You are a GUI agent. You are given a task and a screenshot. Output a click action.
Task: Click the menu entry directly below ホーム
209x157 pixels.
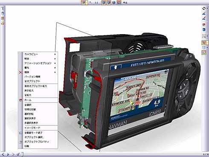coord(38,105)
